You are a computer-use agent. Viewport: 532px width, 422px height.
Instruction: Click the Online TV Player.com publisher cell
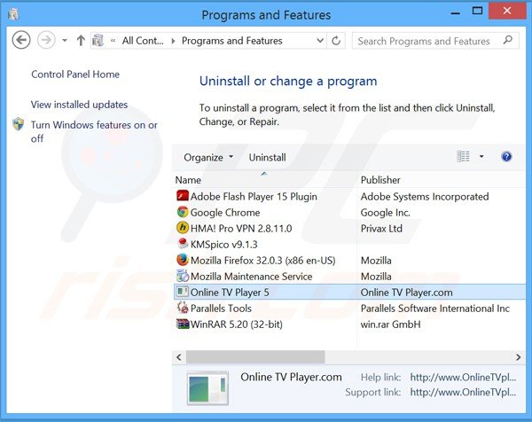[x=406, y=292]
